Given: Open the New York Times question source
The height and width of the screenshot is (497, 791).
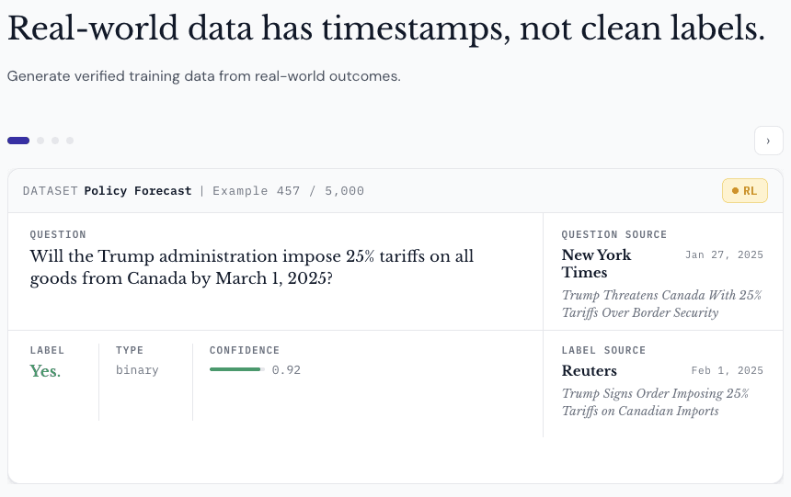Looking at the screenshot, I should pos(596,263).
